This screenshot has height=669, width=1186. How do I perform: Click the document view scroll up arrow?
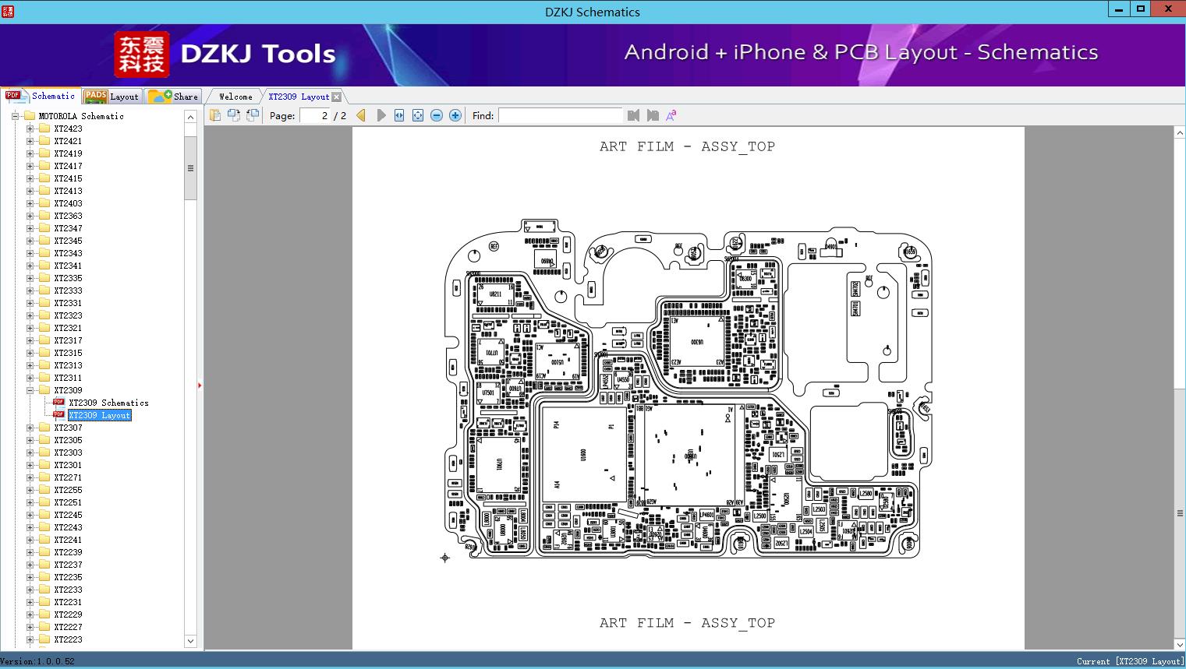(1180, 133)
